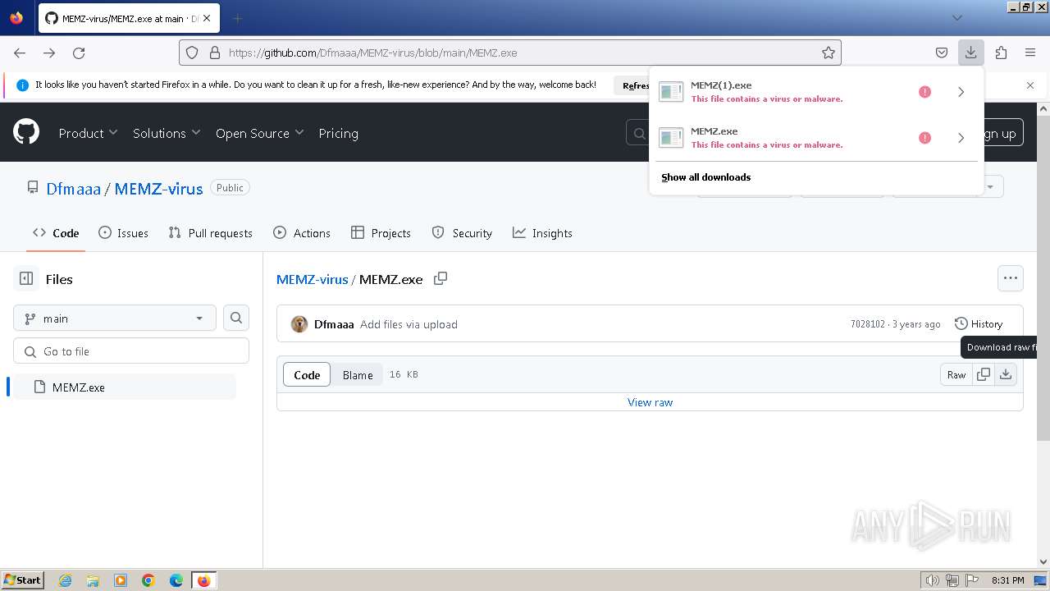
Task: Expand the Product navigation menu
Action: click(89, 133)
